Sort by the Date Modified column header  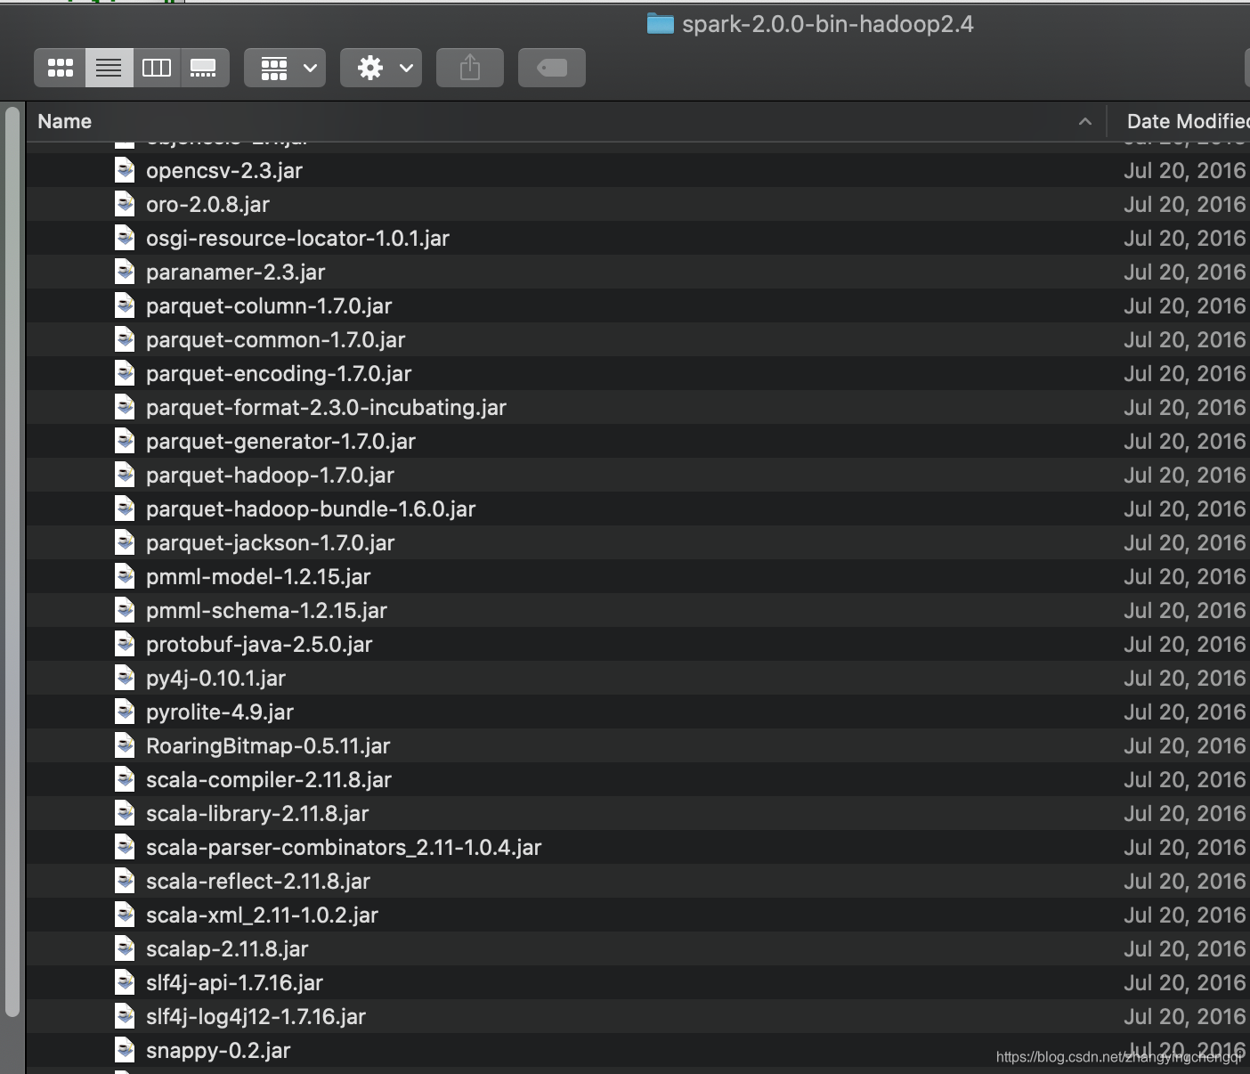[1188, 121]
